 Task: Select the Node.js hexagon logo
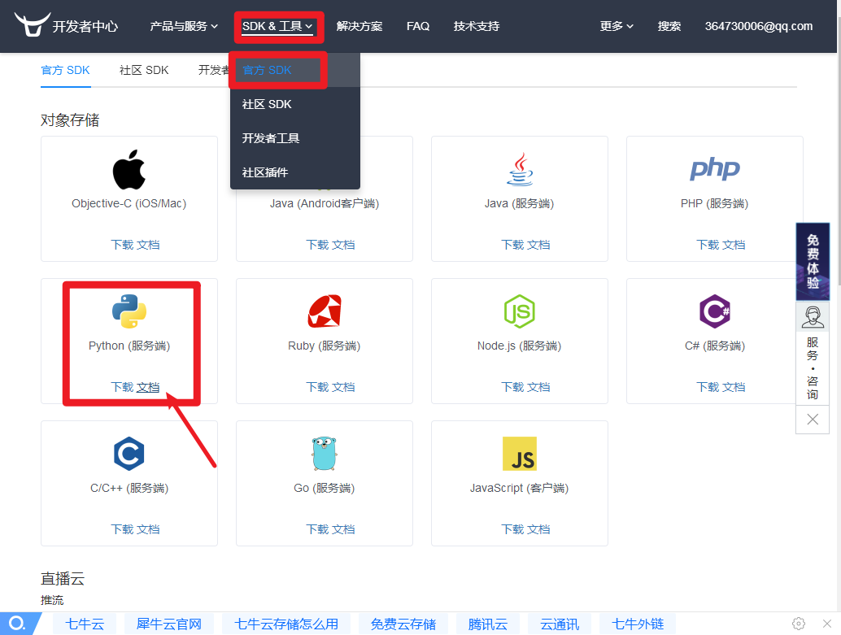(519, 311)
